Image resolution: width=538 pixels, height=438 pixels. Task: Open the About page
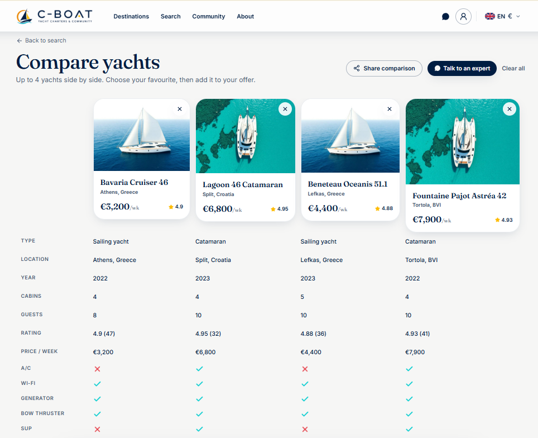pos(246,17)
